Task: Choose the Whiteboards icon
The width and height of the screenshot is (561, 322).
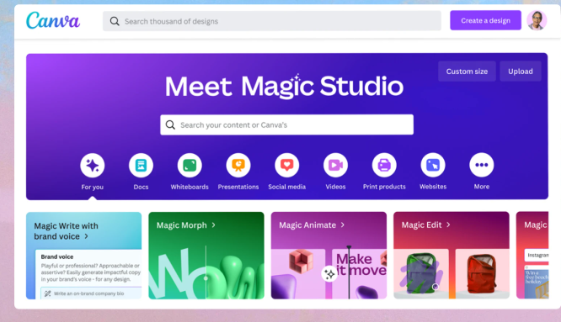Action: (x=190, y=166)
